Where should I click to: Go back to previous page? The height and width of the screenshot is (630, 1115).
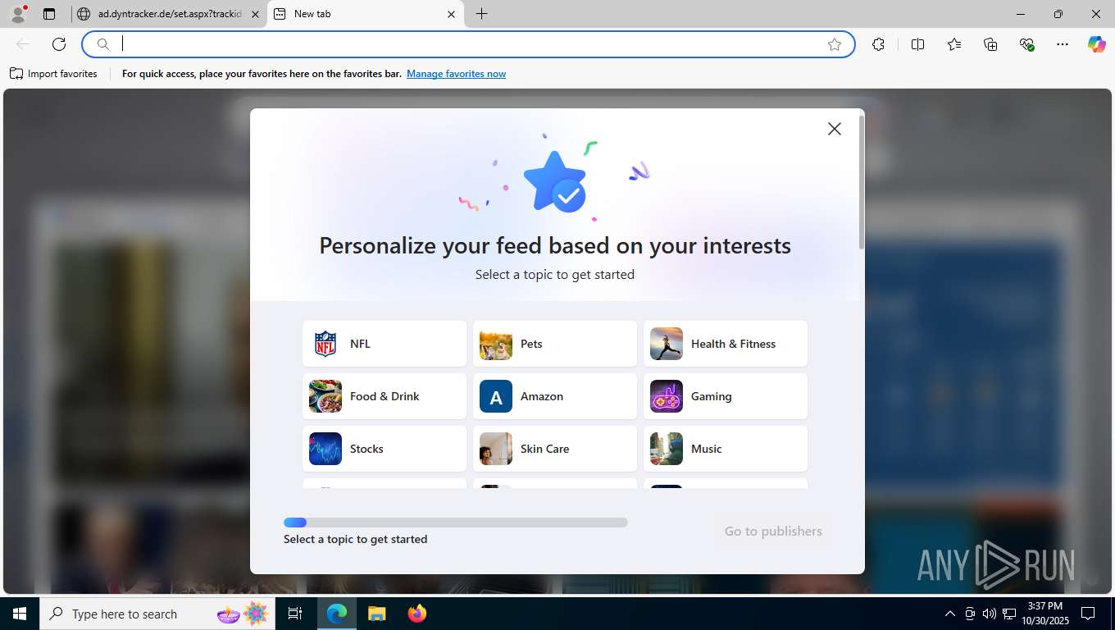point(23,44)
